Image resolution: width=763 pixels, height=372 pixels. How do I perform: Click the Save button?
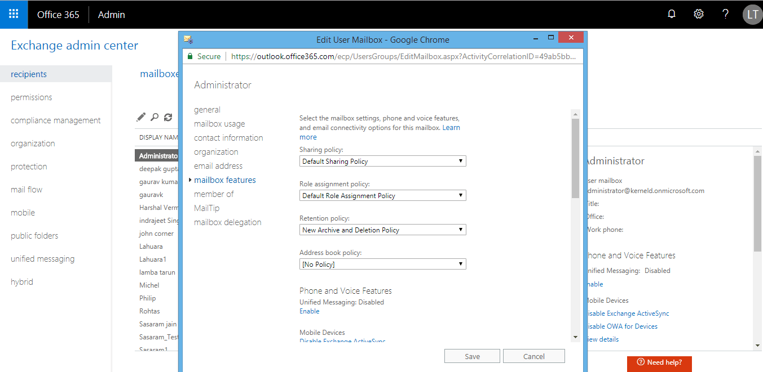(x=472, y=356)
